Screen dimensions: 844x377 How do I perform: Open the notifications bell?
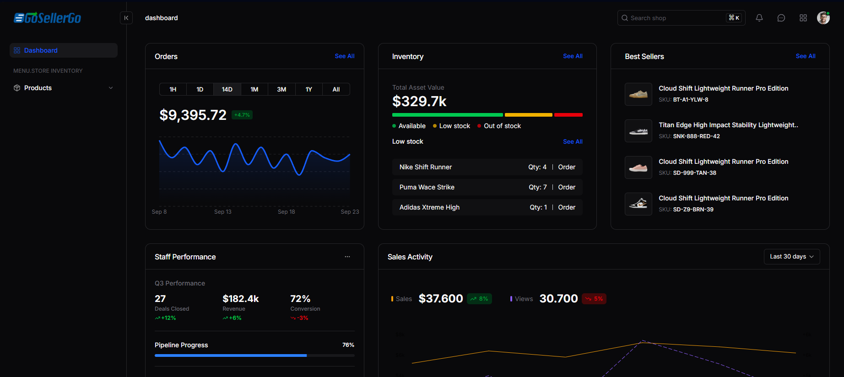point(759,18)
